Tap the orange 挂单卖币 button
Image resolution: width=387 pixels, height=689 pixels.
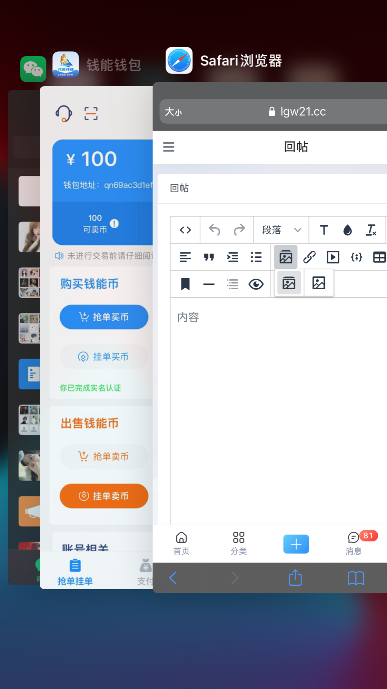tap(104, 496)
